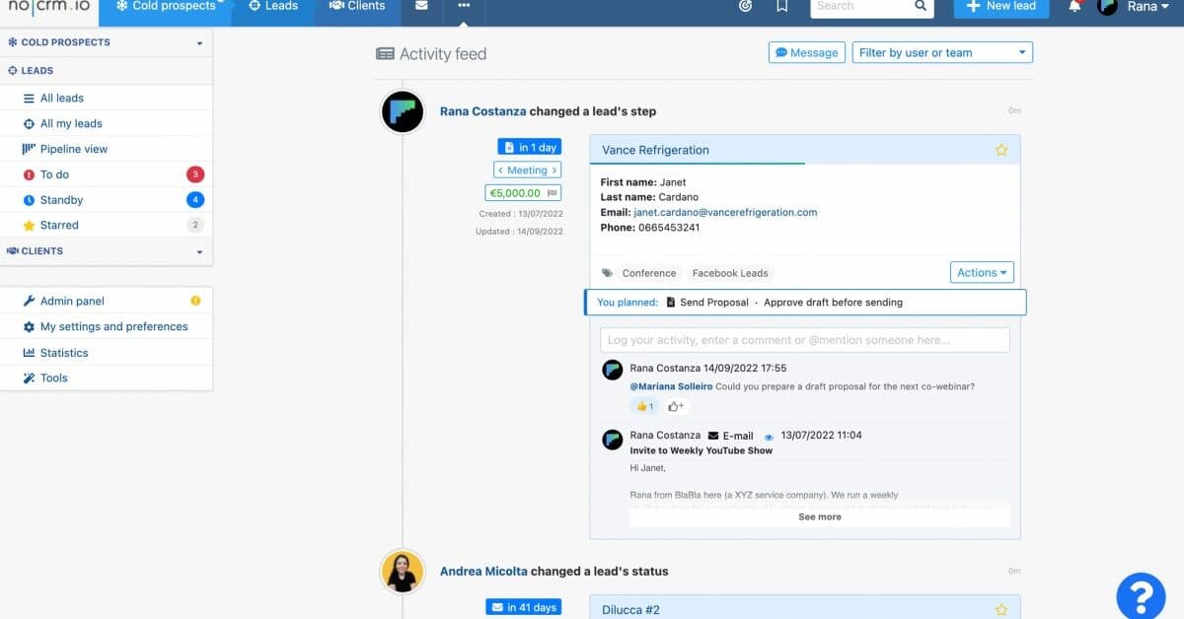The width and height of the screenshot is (1184, 619).
Task: Click the Message button
Action: (806, 53)
